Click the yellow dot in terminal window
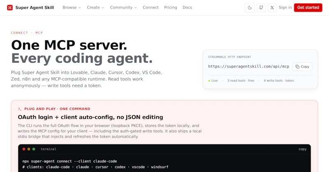Screen dimensions: 329x172 (x=29, y=149)
